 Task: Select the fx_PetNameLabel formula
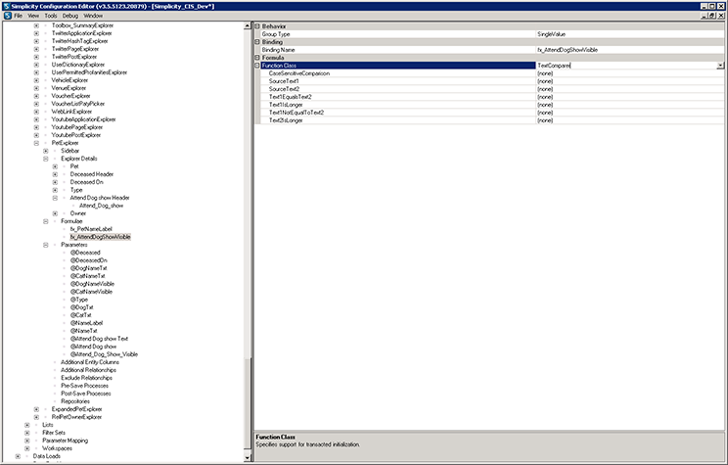click(91, 229)
